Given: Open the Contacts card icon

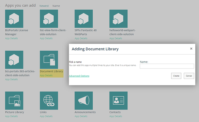Looking at the screenshot, I should tap(118, 100).
